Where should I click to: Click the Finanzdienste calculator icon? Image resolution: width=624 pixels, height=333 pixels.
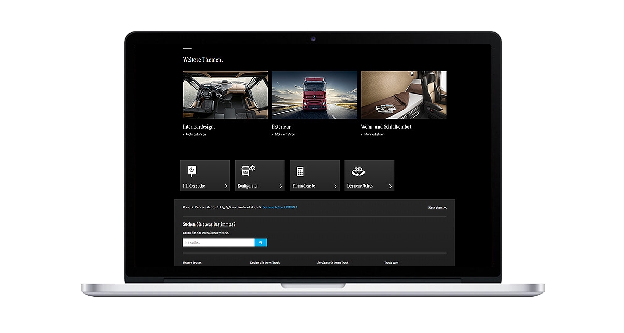pos(300,171)
